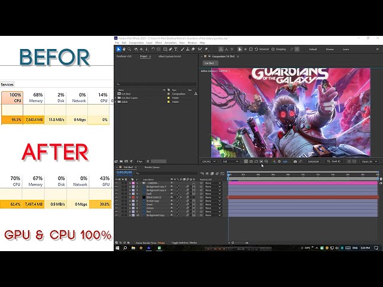Image resolution: width=383 pixels, height=287 pixels.
Task: Toggle the motion blur icon in timeline
Action: coord(217,173)
